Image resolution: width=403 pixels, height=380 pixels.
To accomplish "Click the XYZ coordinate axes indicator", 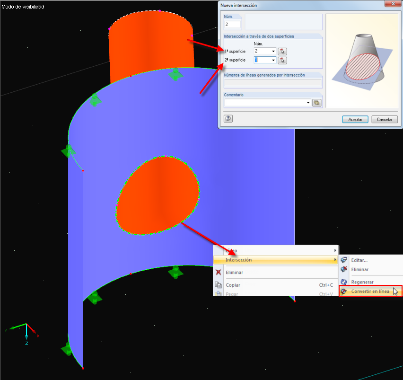I will tap(23, 334).
